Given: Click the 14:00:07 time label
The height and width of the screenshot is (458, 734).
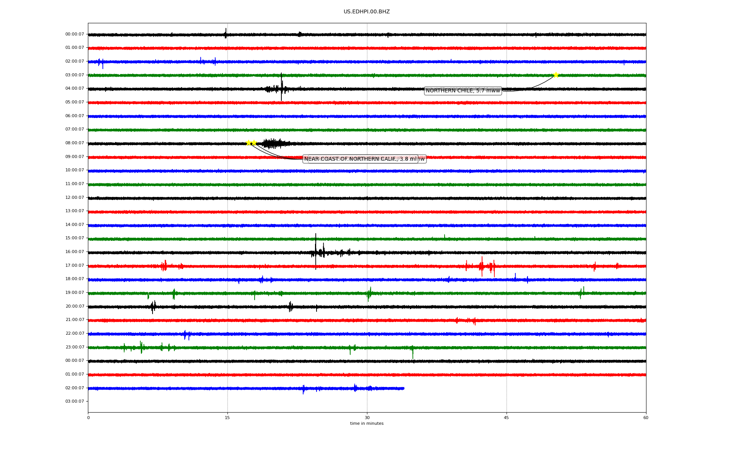Looking at the screenshot, I should (75, 225).
